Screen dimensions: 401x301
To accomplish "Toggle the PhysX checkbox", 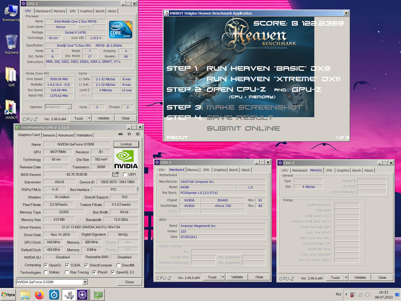I will [x=94, y=272].
